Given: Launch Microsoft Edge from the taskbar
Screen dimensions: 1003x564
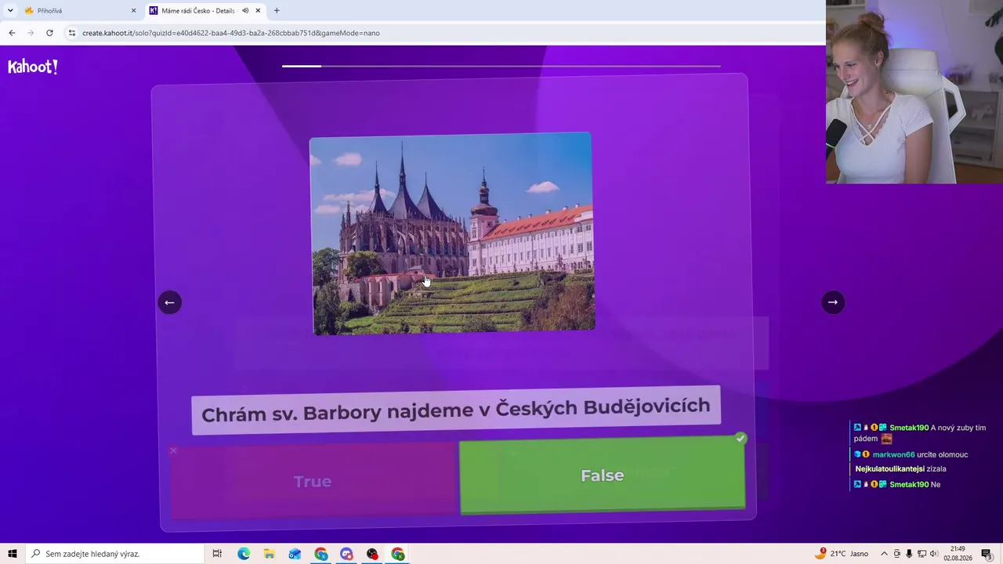Looking at the screenshot, I should pyautogui.click(x=244, y=554).
